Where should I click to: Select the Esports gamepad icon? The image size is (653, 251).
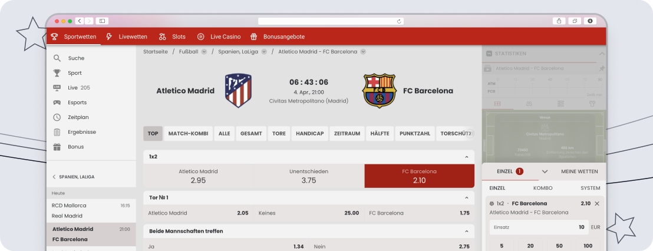pyautogui.click(x=57, y=103)
